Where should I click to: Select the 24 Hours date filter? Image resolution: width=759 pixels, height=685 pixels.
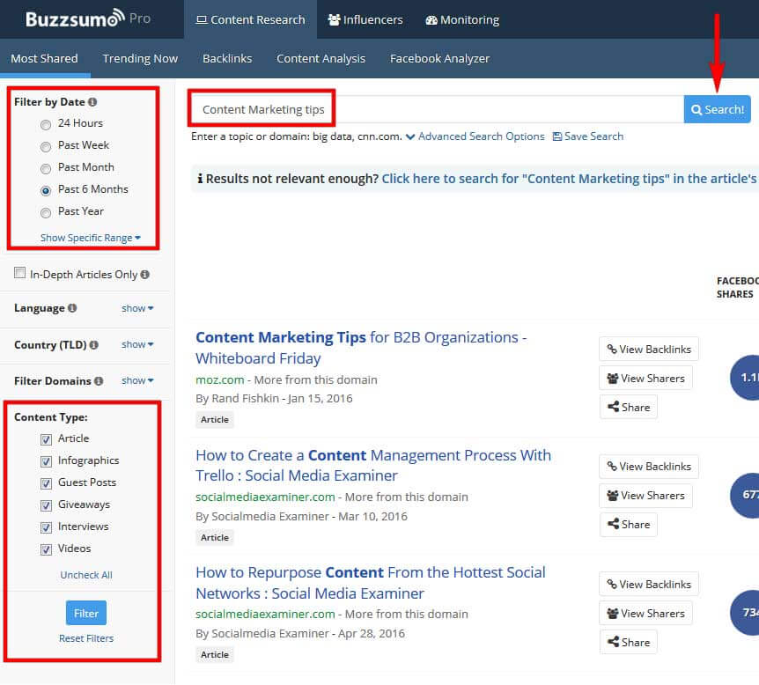pyautogui.click(x=46, y=125)
